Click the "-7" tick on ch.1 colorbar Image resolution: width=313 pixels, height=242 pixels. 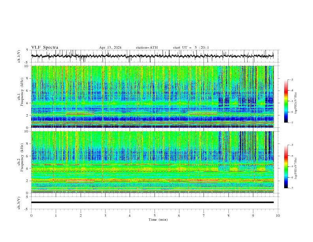click(291, 123)
